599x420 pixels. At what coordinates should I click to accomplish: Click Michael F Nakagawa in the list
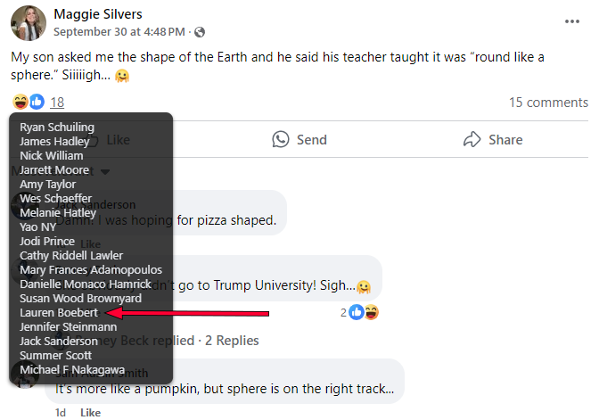72,370
